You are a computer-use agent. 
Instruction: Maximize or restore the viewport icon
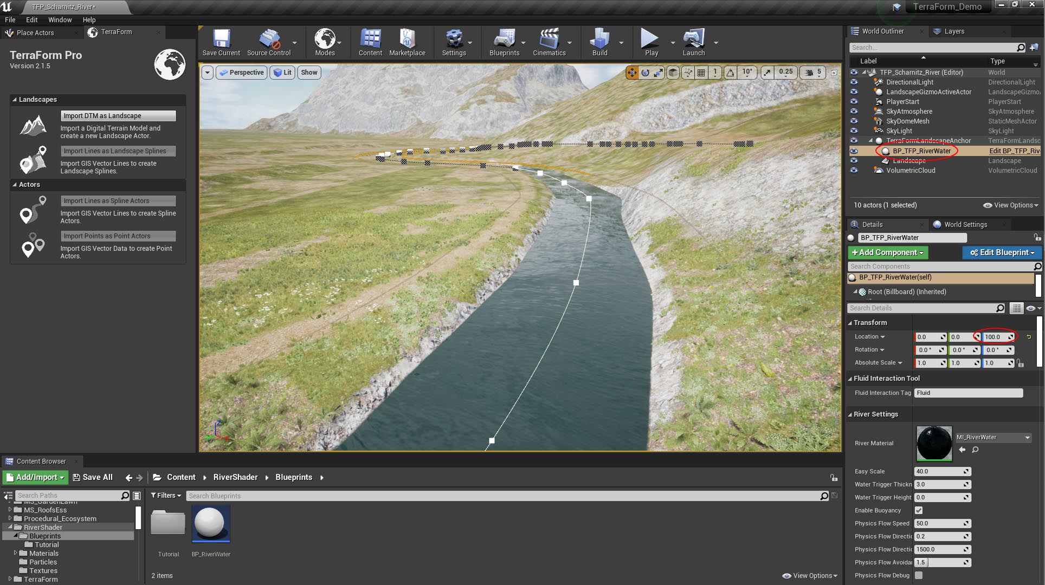click(x=834, y=73)
